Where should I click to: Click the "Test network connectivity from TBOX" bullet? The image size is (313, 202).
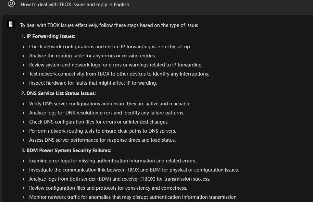(119, 74)
